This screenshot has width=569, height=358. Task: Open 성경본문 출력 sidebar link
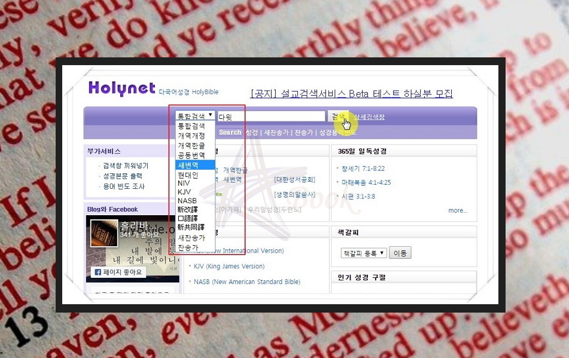point(123,176)
